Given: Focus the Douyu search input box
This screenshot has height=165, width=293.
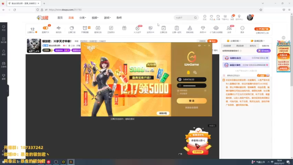Looking at the screenshot, I should [x=184, y=18].
